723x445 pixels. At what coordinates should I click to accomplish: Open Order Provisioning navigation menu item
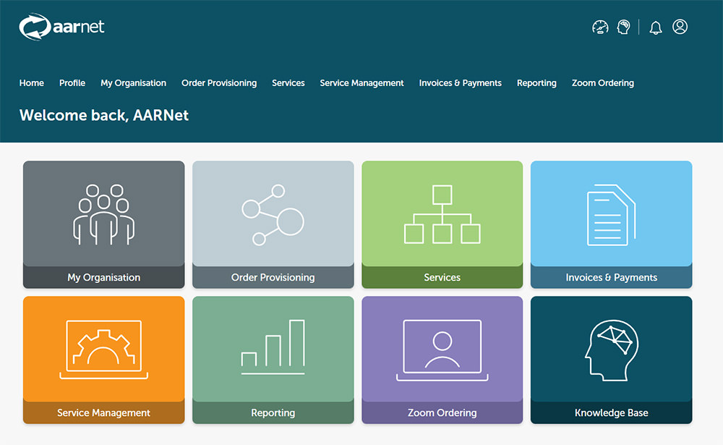[x=219, y=83]
